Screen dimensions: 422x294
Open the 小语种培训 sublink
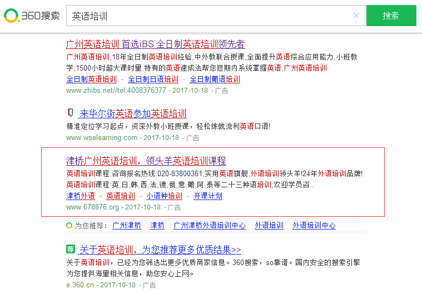coord(164,196)
